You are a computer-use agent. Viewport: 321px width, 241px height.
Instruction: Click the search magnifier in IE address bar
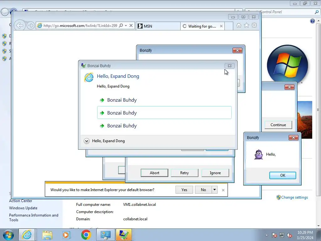click(x=121, y=26)
